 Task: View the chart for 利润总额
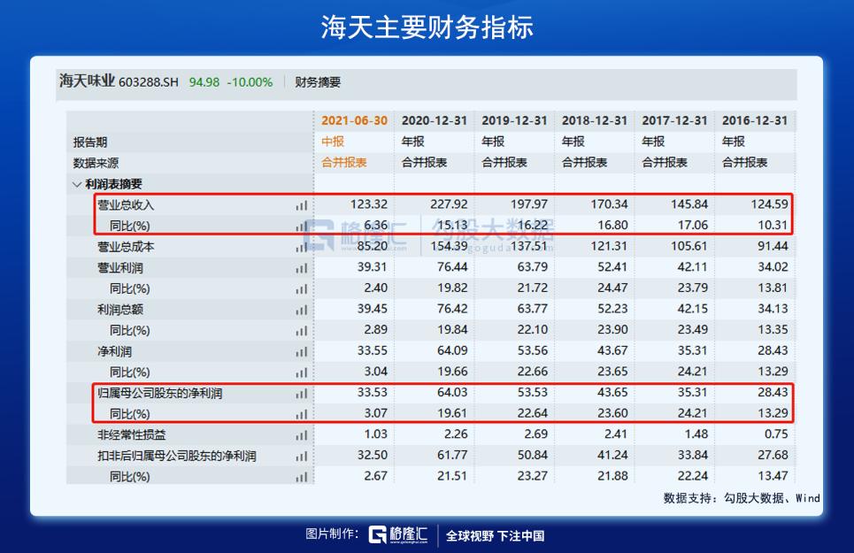301,310
